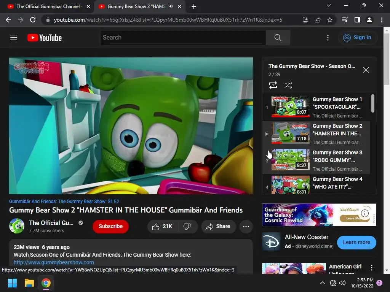390x292 pixels.
Task: Play Gummy Bear Show 1 SPOOKTACULAR thumbnail
Action: click(x=291, y=106)
